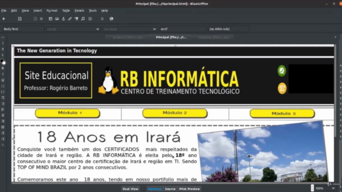
Task: Click the Dual View button
Action: coord(130,189)
